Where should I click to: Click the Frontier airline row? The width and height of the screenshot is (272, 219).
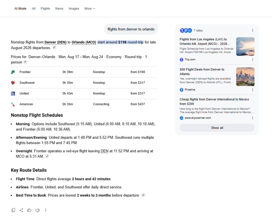tap(84, 72)
